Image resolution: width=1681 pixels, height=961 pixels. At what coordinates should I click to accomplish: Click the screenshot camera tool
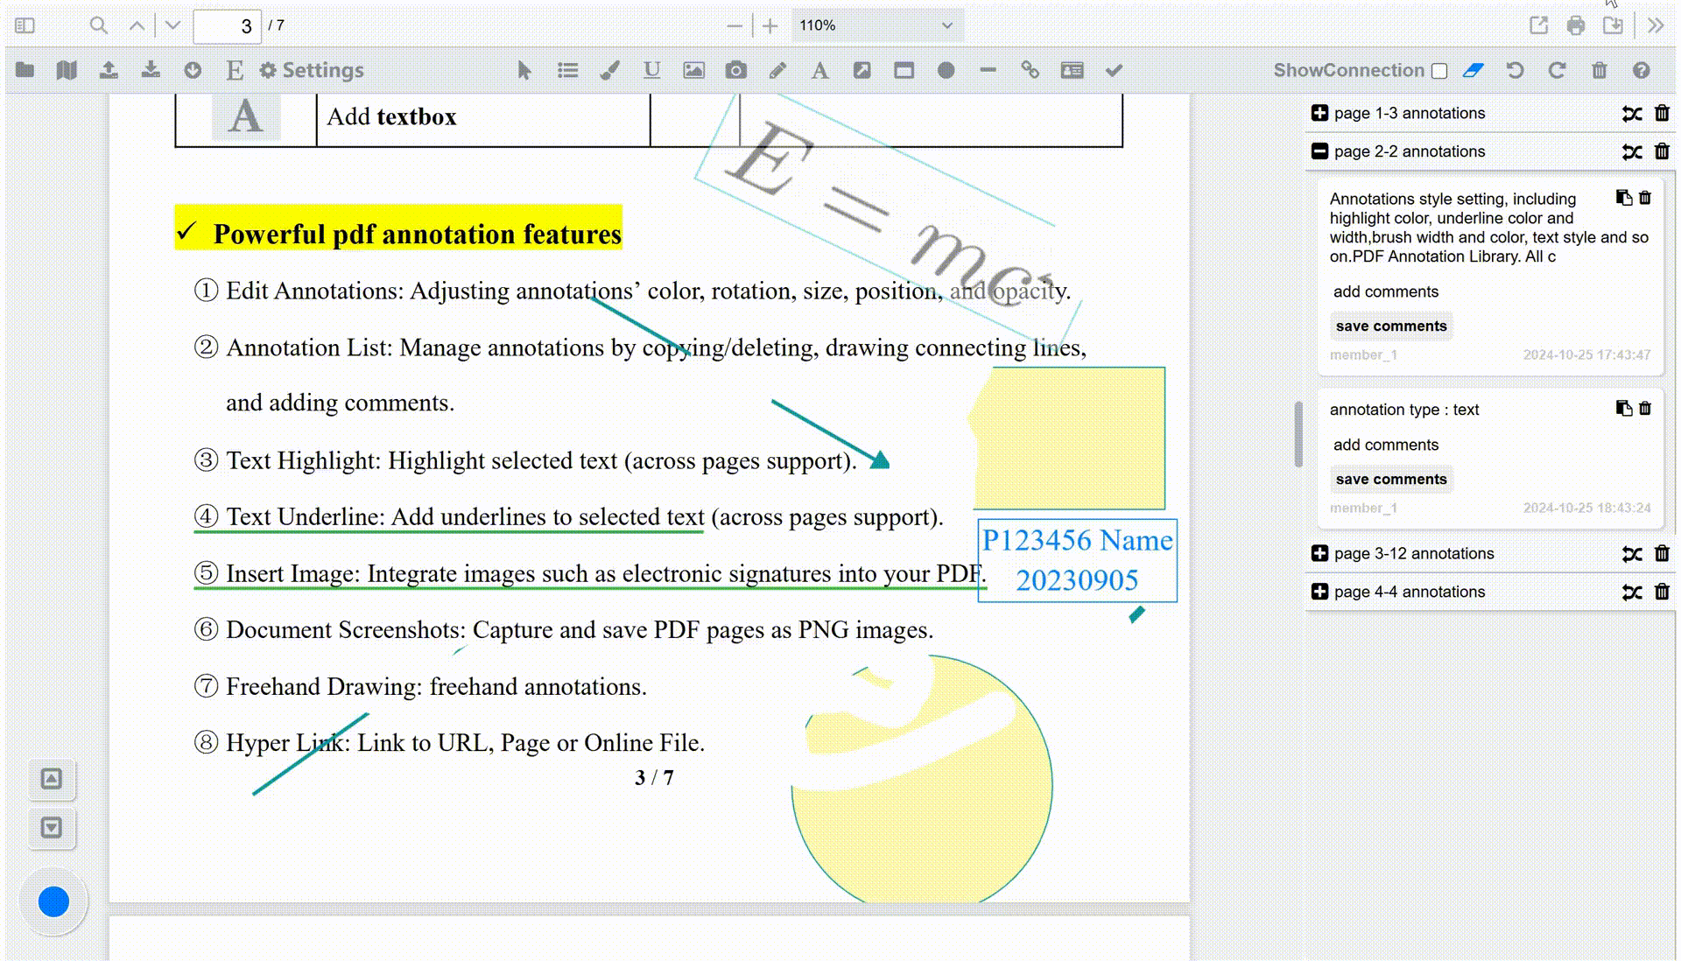[x=735, y=71]
